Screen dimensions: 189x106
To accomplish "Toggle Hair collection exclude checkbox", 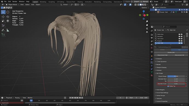I will point(180,10).
